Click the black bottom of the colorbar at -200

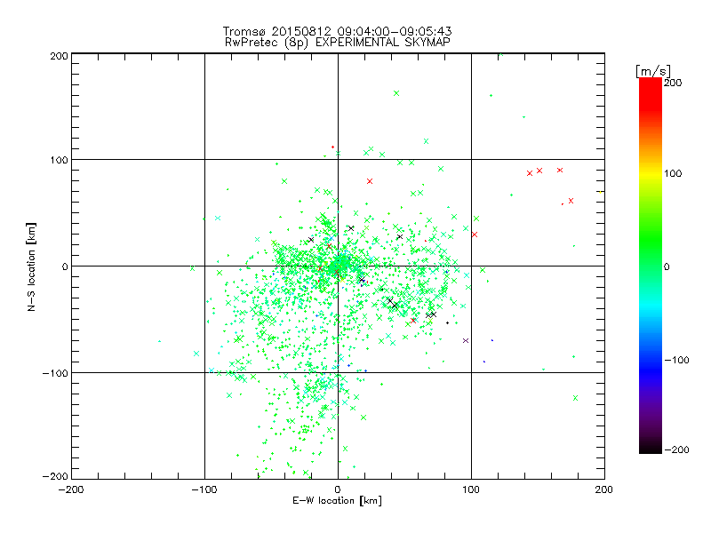(651, 448)
